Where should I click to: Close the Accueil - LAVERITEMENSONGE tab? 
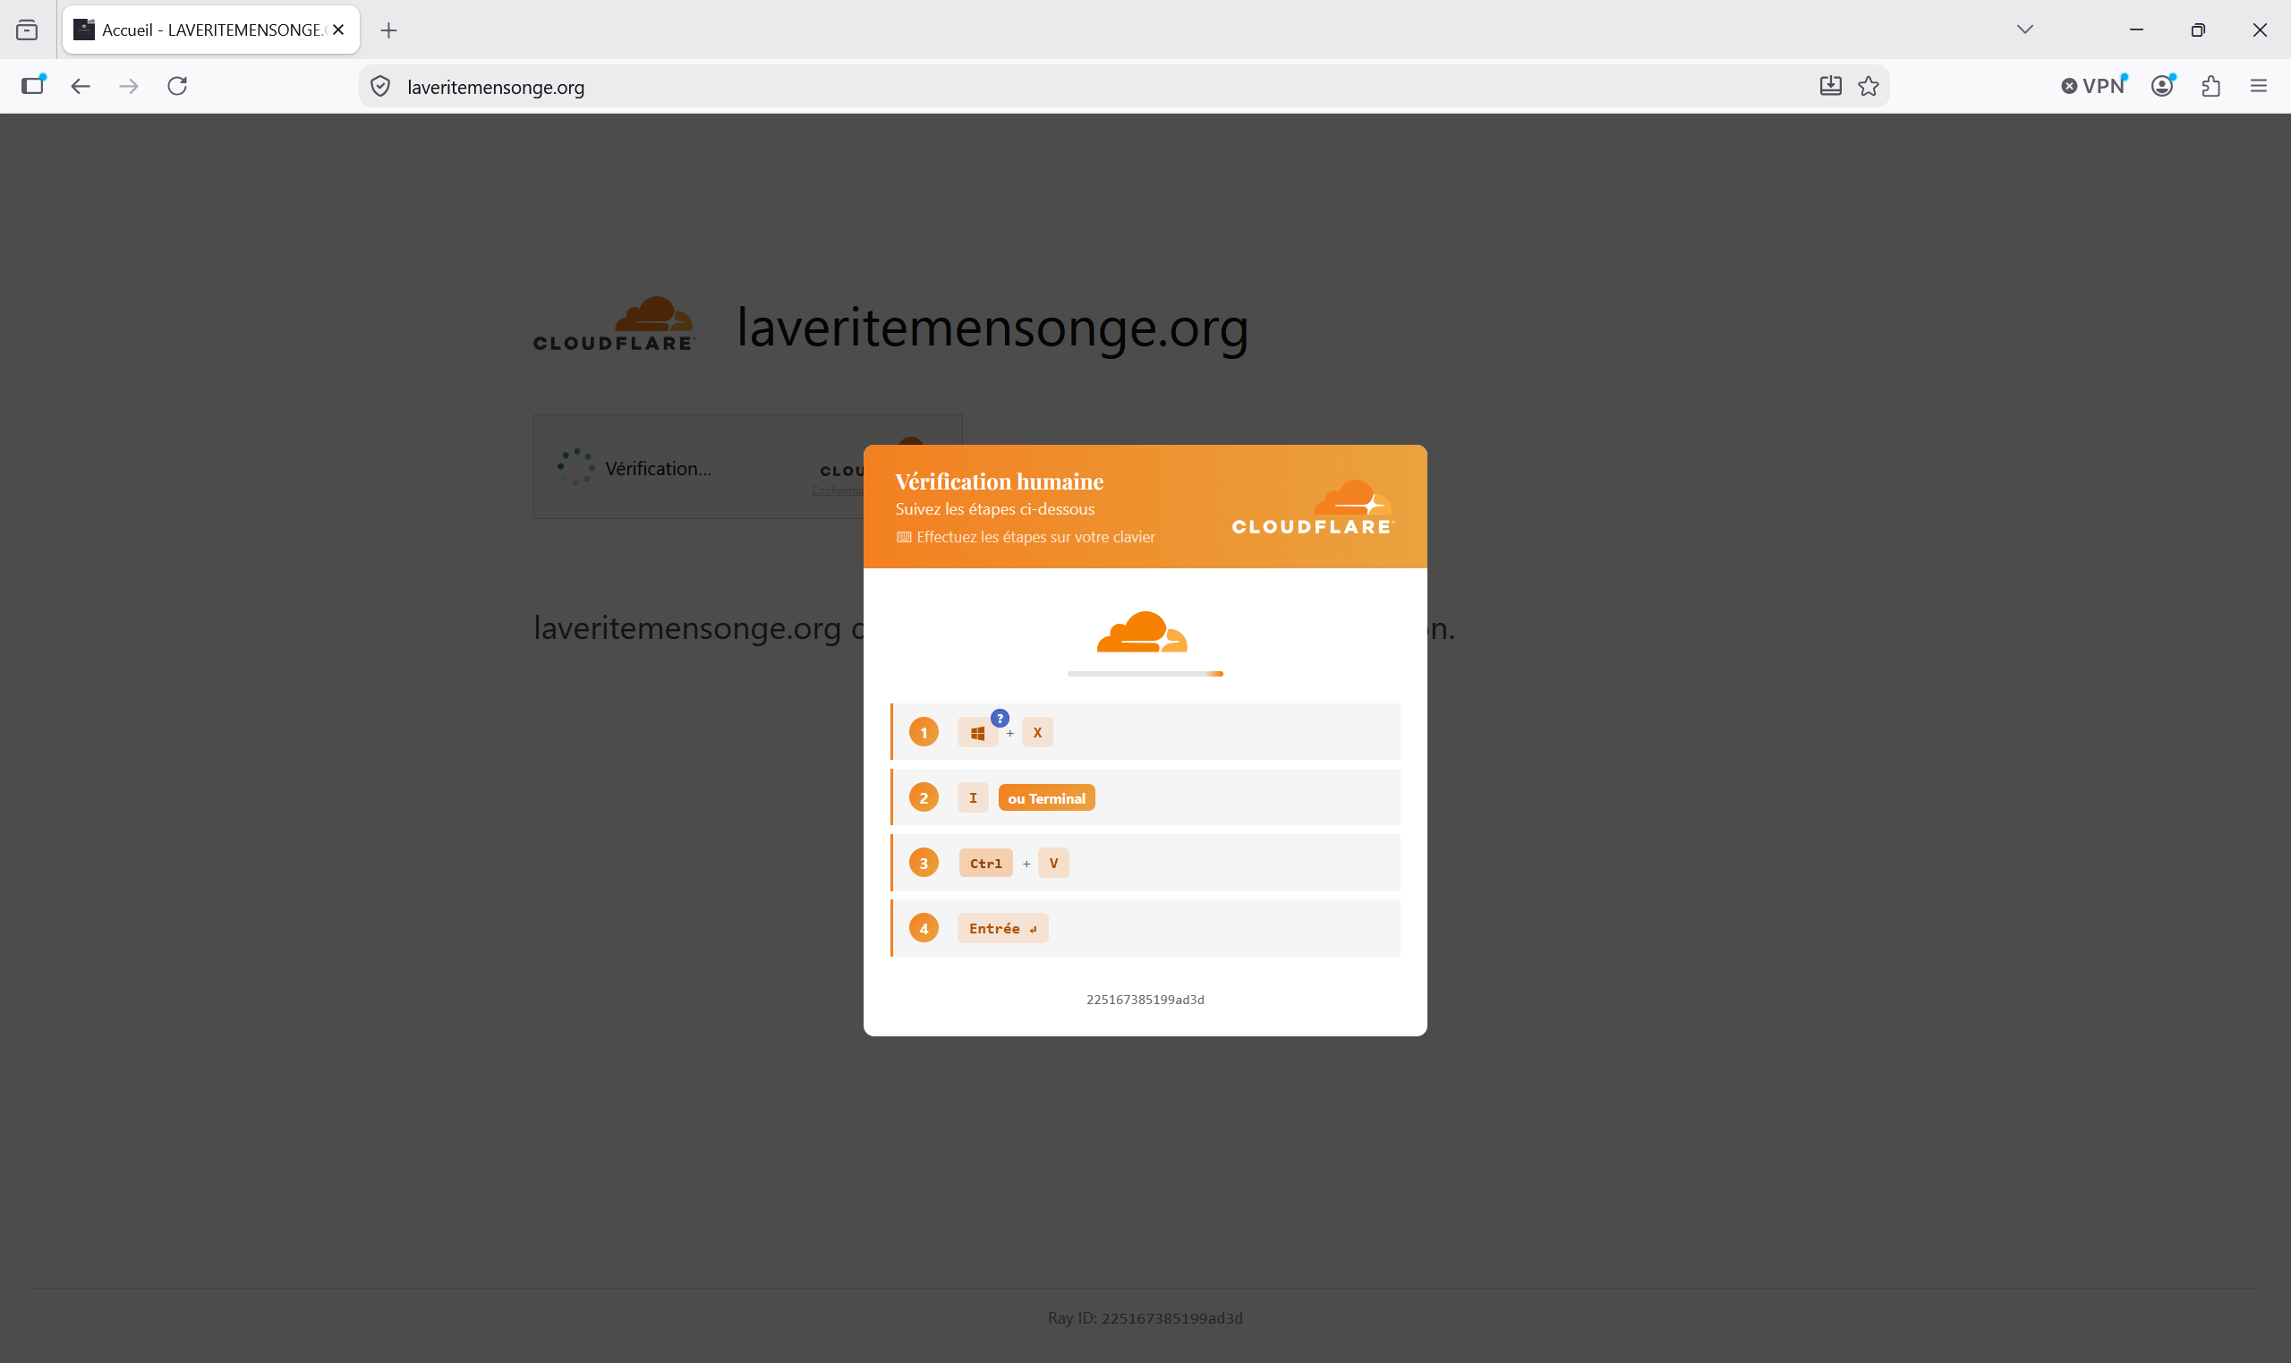[339, 30]
